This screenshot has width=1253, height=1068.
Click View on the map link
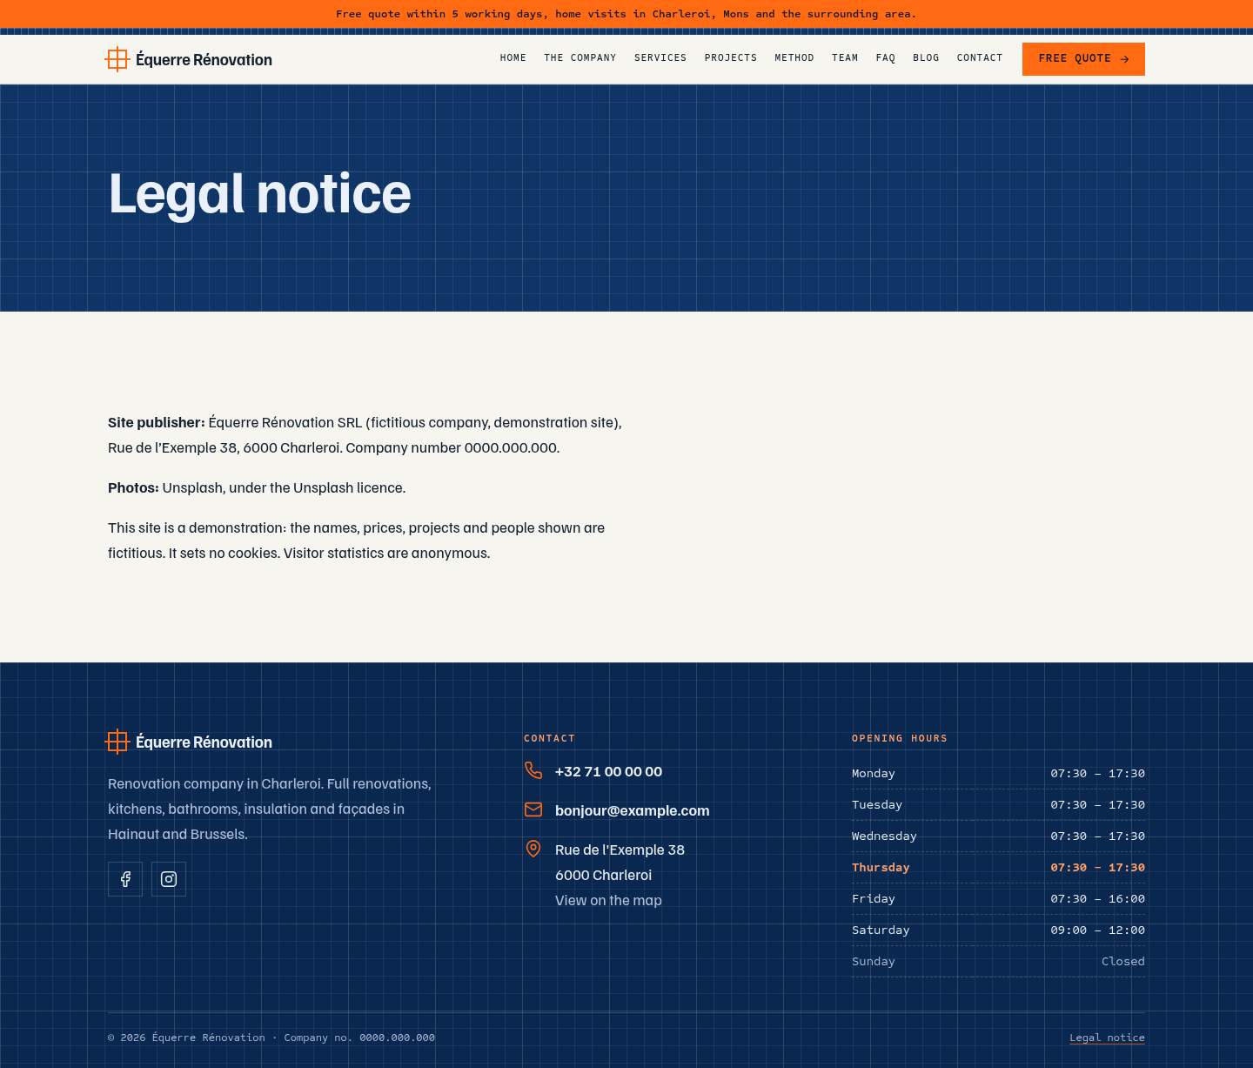pos(608,900)
